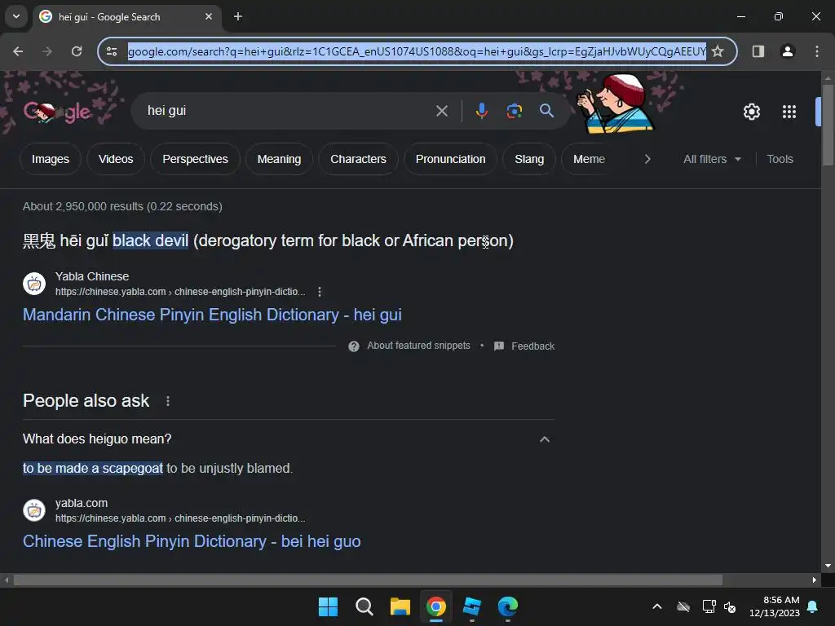Screen dimensions: 835x626
Task: Open People also ask options menu
Action: tap(168, 401)
